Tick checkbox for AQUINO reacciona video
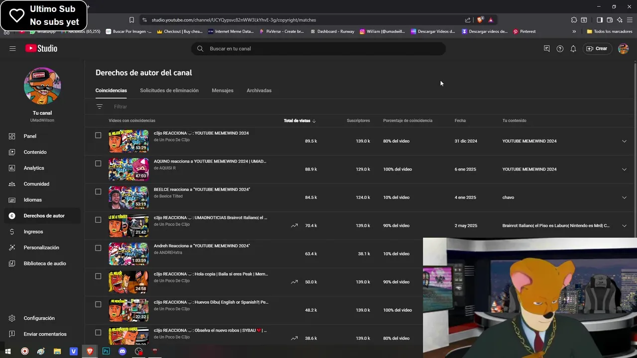 (x=98, y=164)
